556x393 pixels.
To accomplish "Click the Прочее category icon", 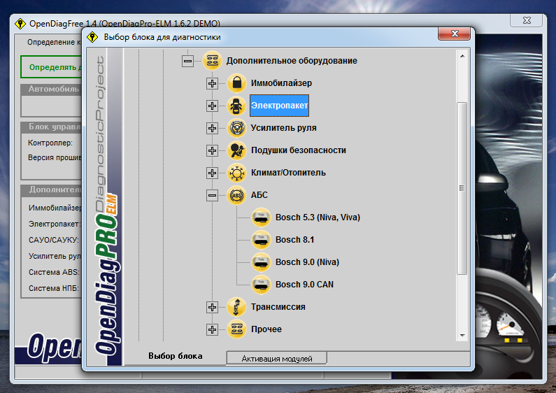I will [x=236, y=329].
